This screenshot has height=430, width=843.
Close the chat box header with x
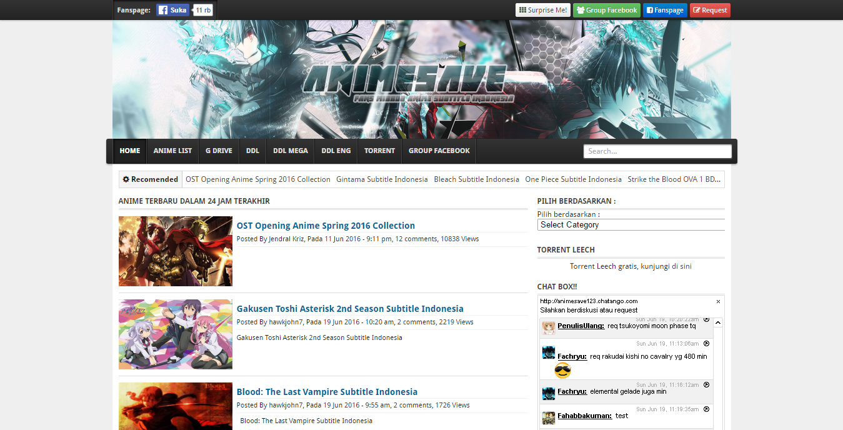[x=718, y=301]
